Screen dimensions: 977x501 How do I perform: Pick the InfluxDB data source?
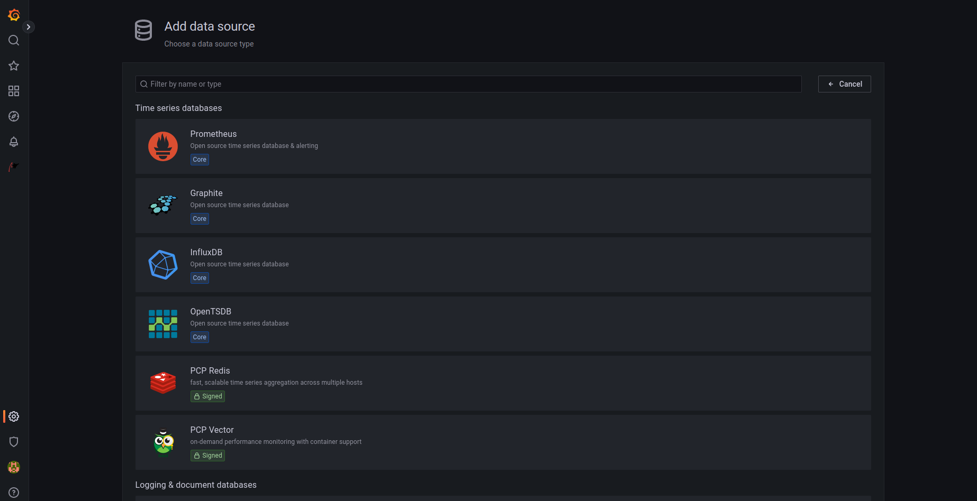pos(503,265)
